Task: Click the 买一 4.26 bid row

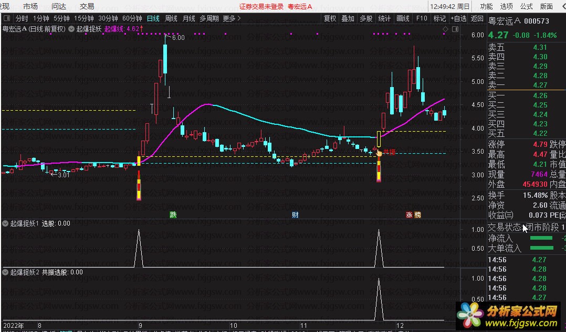Action: pos(526,95)
